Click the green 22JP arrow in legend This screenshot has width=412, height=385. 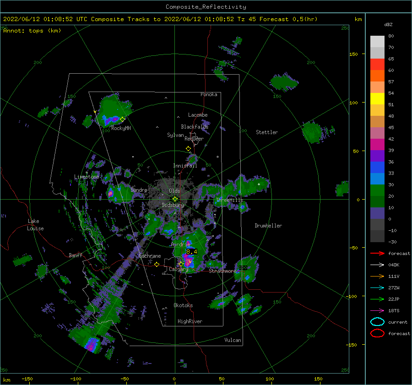377,299
